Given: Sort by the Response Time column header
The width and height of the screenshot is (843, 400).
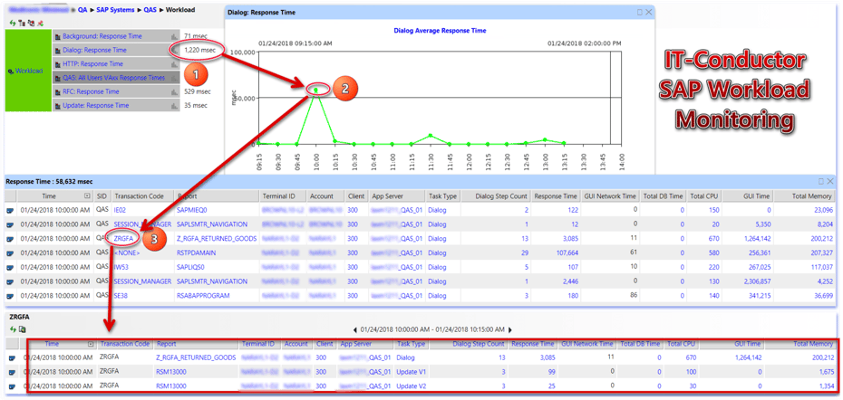Looking at the screenshot, I should pyautogui.click(x=556, y=195).
